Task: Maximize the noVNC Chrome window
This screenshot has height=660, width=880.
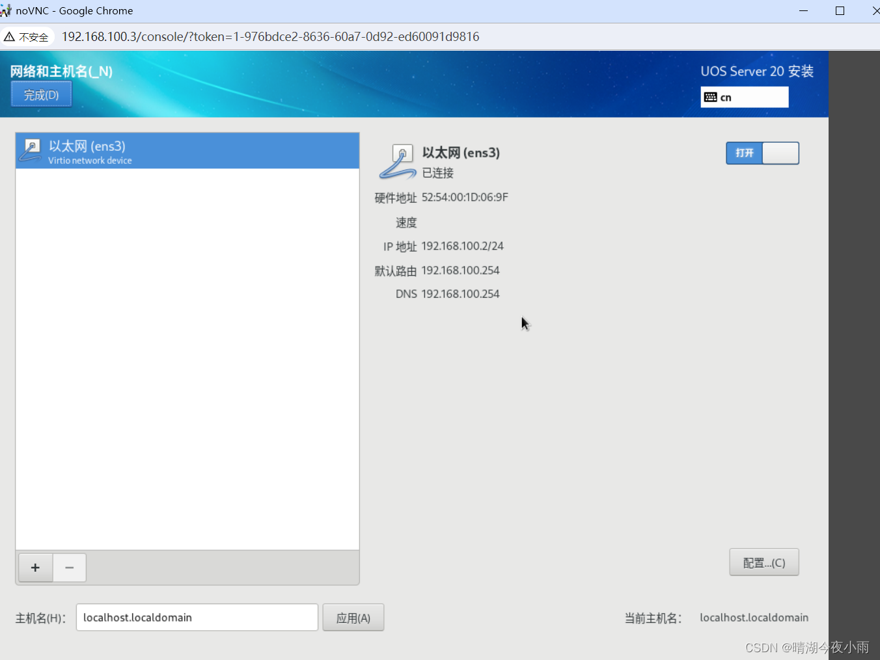Action: click(840, 11)
